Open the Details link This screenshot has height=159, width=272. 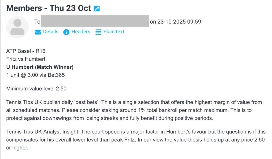50,32
